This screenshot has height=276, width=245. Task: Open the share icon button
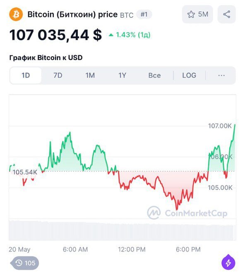227,14
